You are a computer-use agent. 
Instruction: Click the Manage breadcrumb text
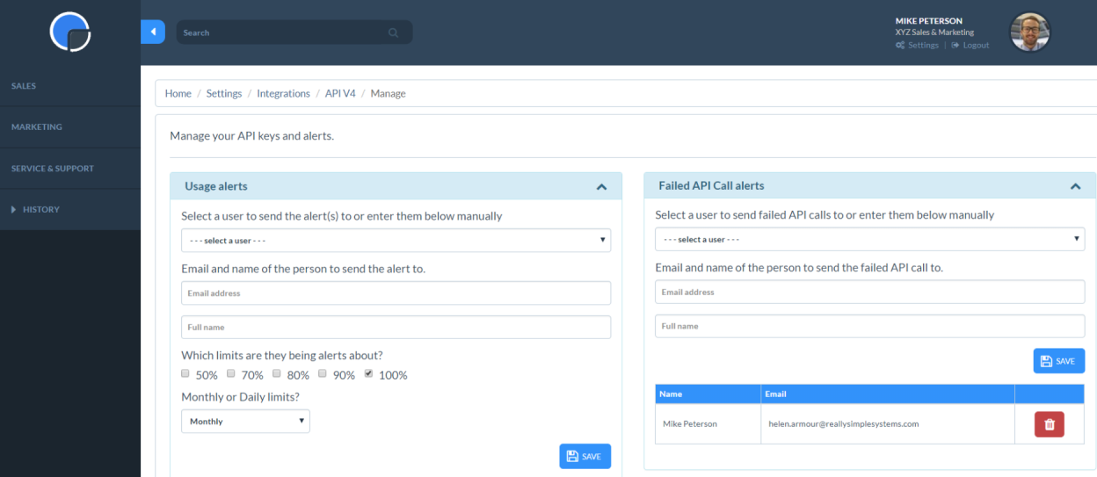coord(388,93)
